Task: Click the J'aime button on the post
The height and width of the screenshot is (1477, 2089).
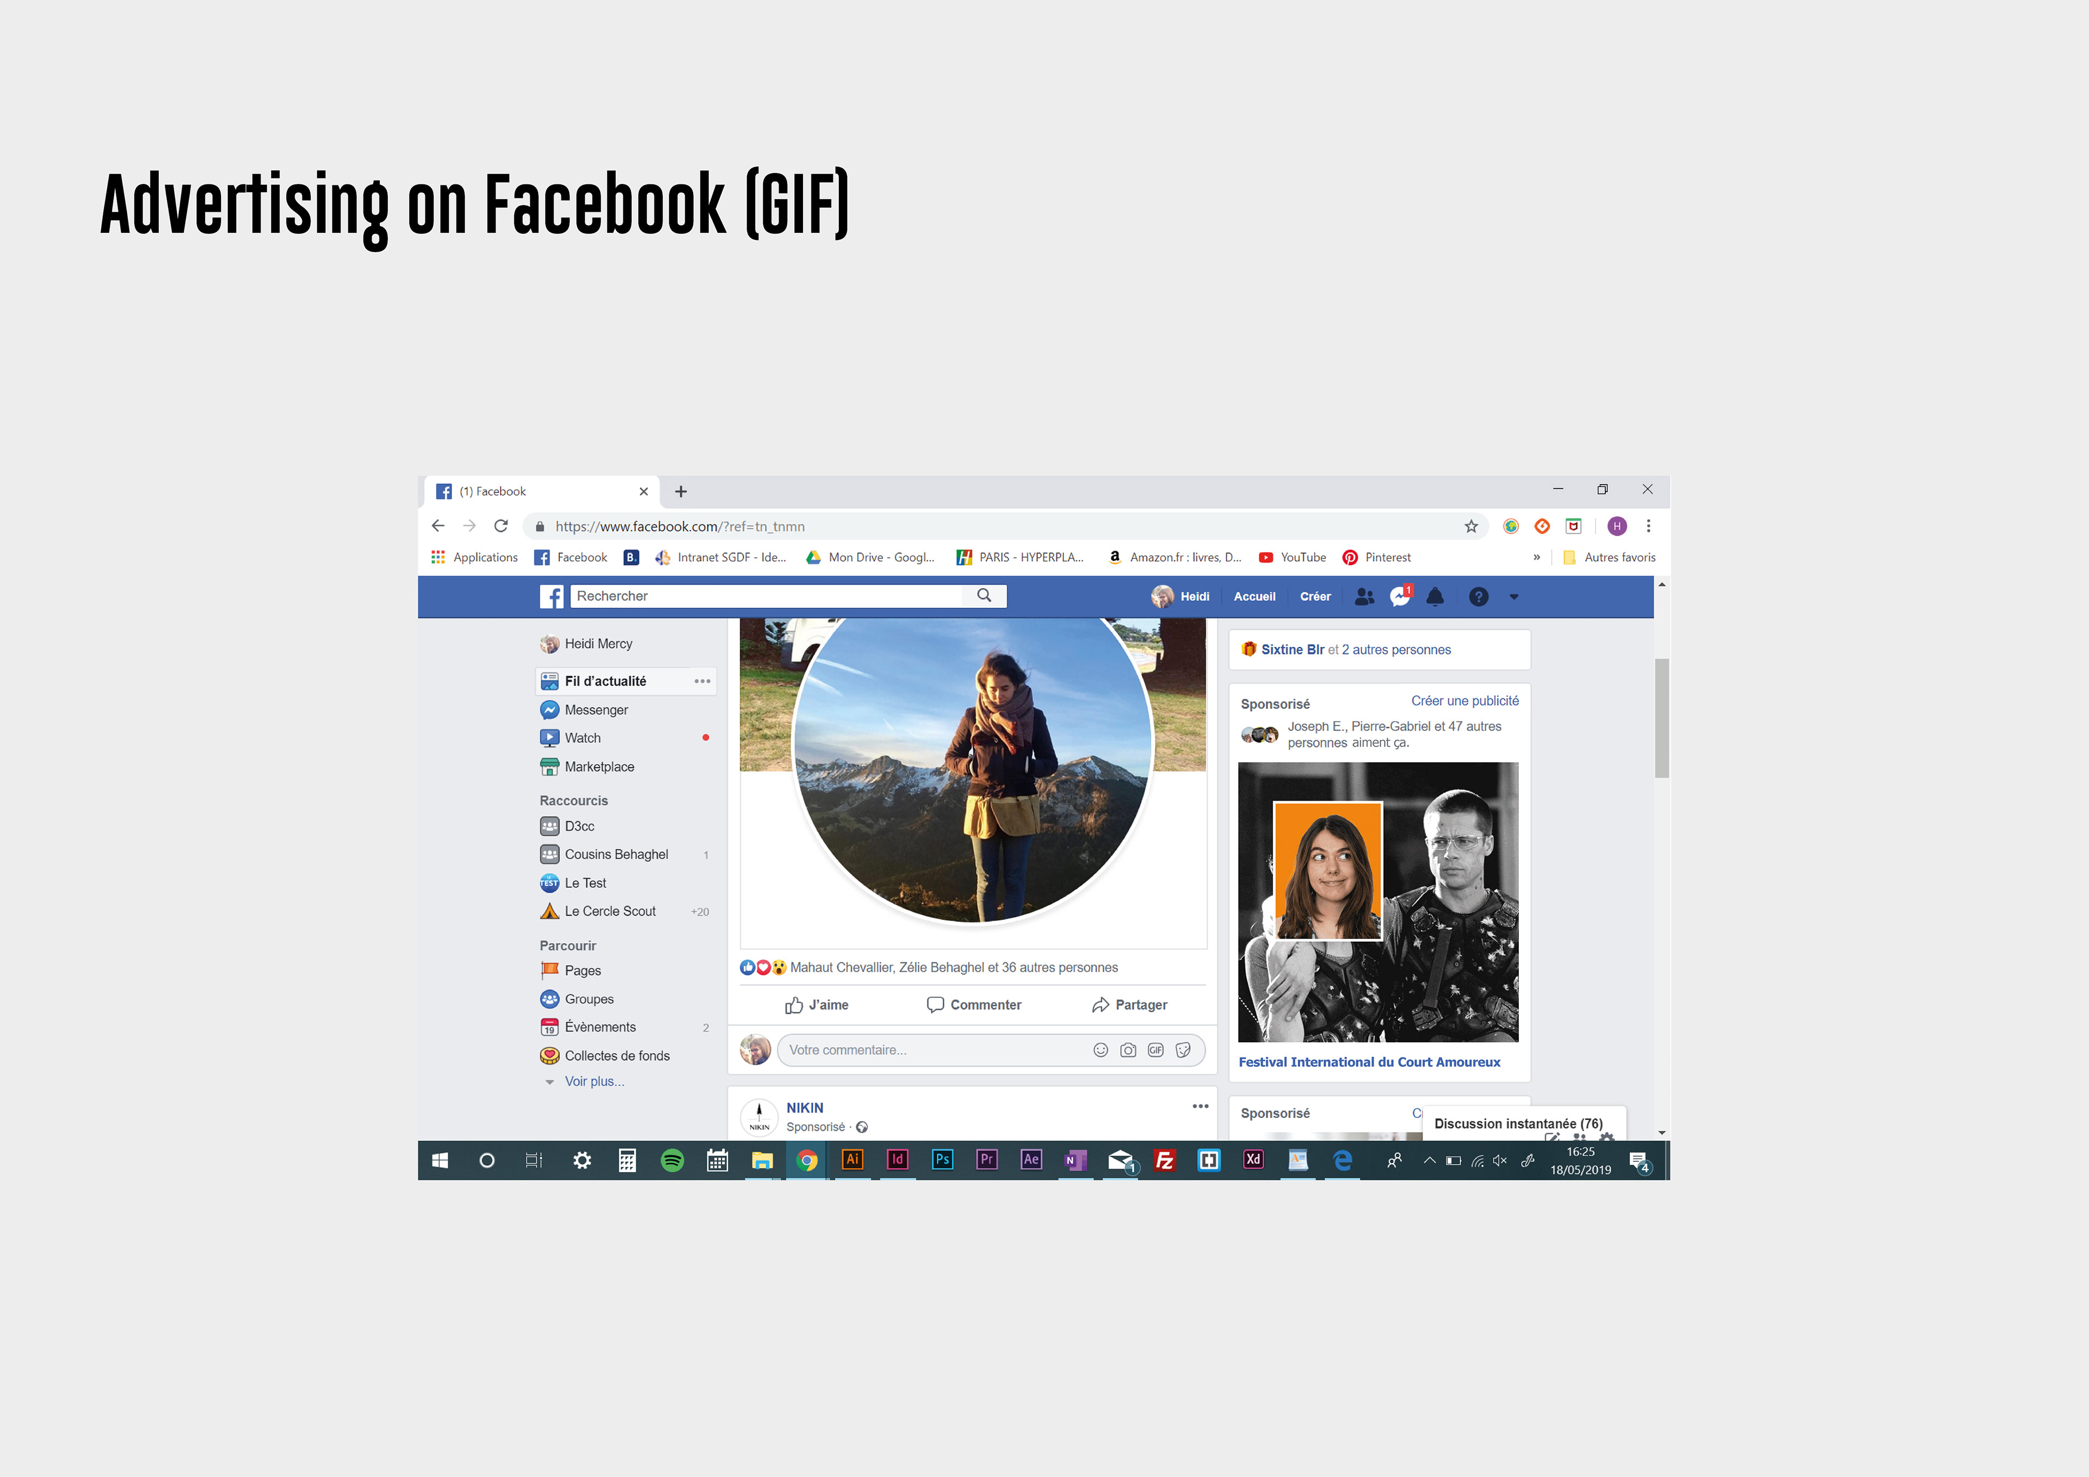Action: (x=816, y=1005)
